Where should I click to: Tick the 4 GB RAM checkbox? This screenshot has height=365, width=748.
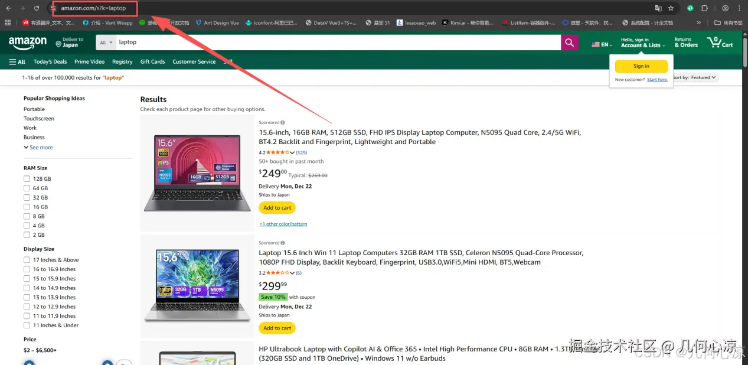(27, 226)
